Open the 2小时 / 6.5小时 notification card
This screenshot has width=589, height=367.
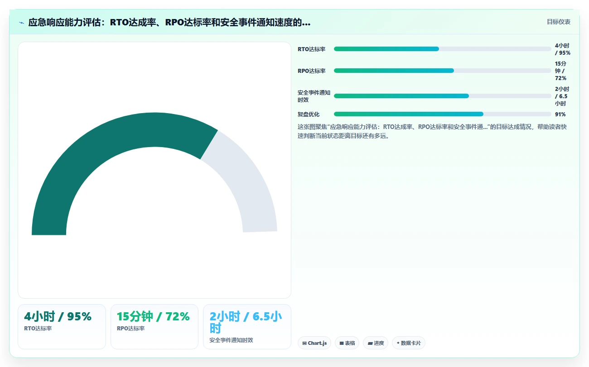247,327
